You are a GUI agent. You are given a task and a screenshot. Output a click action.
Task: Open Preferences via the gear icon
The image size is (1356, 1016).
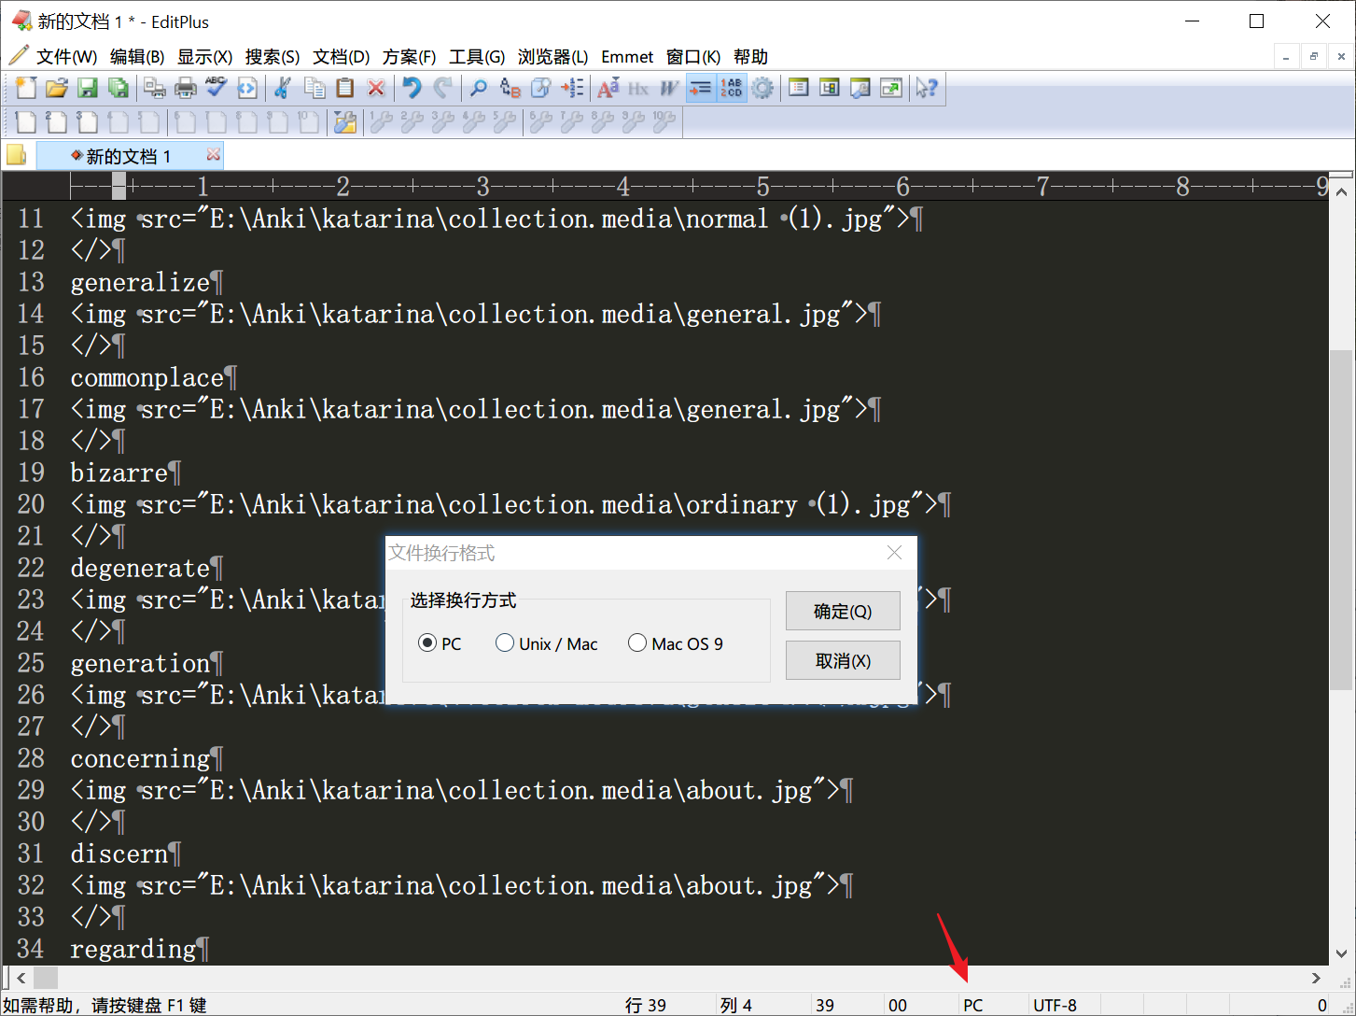[x=762, y=88]
